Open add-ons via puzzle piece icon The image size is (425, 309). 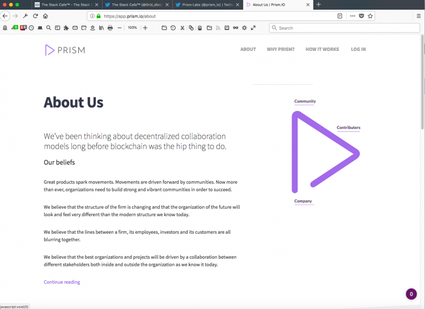click(66, 28)
